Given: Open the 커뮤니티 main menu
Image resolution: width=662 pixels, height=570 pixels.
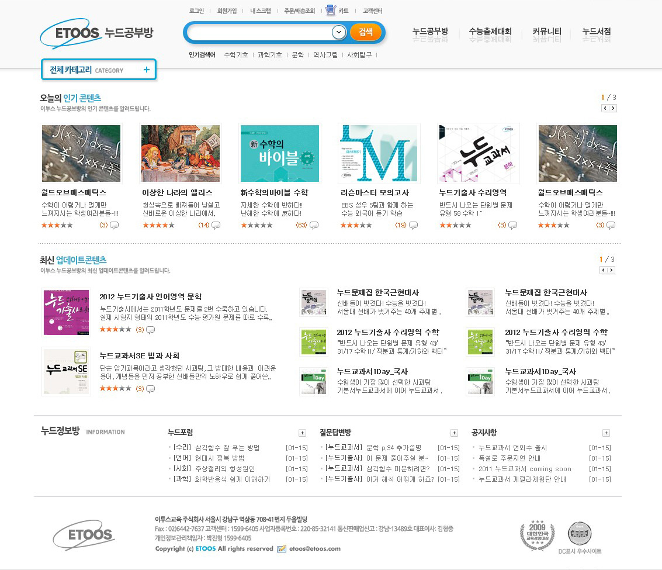Looking at the screenshot, I should click(x=547, y=32).
